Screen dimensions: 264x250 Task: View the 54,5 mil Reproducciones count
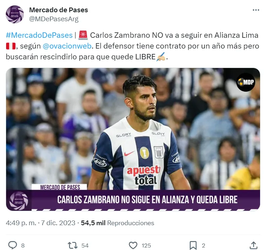pos(118,223)
